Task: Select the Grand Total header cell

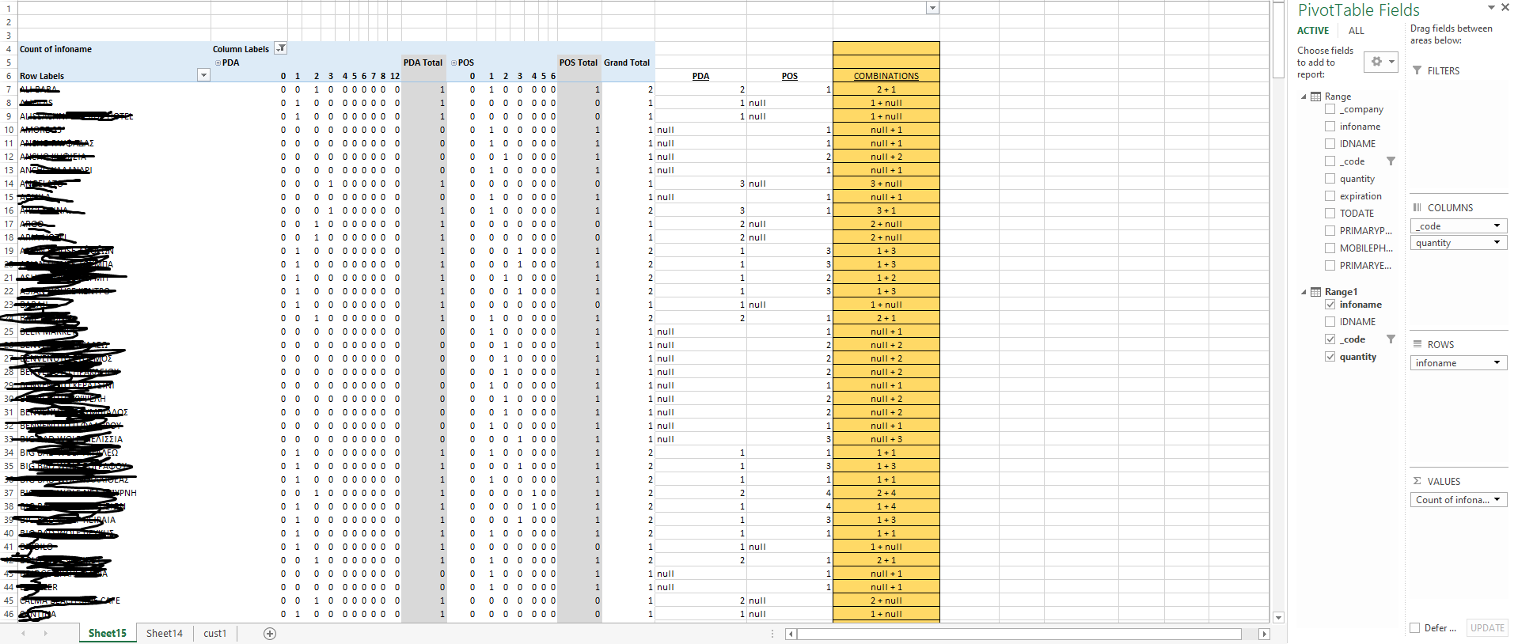Action: point(627,63)
